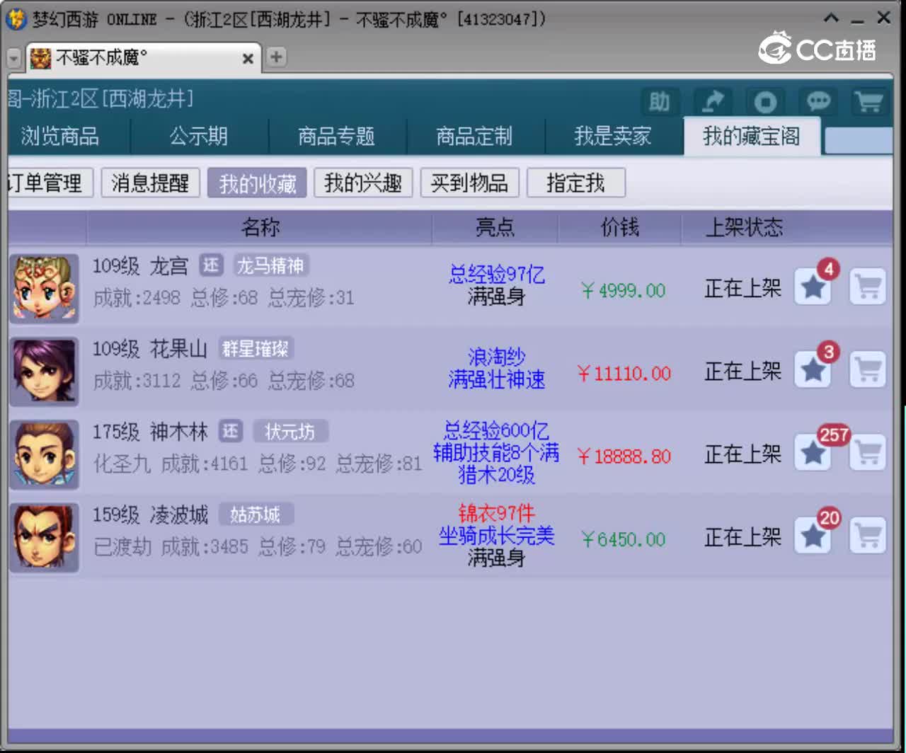The height and width of the screenshot is (753, 906).
Task: Click the round record icon in header
Action: (765, 102)
